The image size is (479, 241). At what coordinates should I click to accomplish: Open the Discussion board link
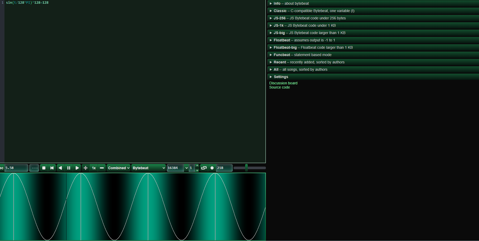(283, 83)
